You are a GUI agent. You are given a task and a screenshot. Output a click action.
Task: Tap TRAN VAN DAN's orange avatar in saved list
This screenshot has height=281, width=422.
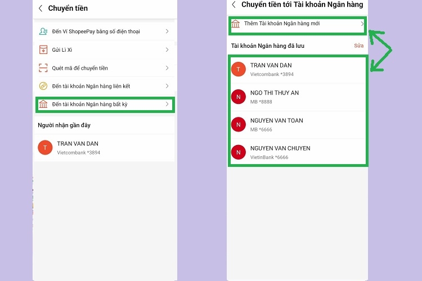[239, 69]
